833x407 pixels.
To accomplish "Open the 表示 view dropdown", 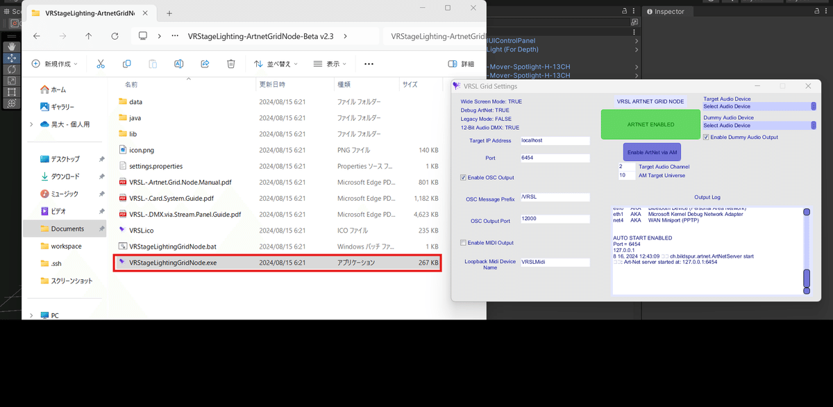I will pos(330,64).
